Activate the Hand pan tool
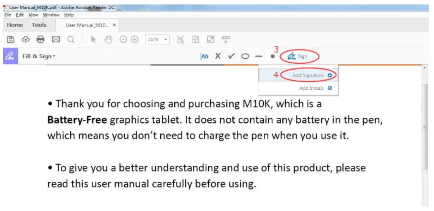 [108, 39]
